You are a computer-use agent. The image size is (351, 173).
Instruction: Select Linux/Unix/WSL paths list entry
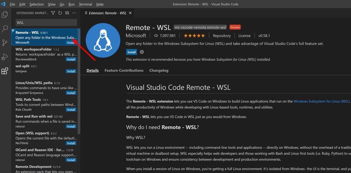click(45, 88)
